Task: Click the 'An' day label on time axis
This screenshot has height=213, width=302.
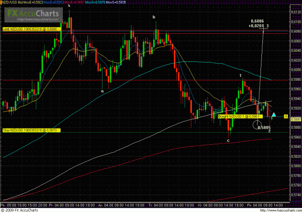Action: [101, 205]
